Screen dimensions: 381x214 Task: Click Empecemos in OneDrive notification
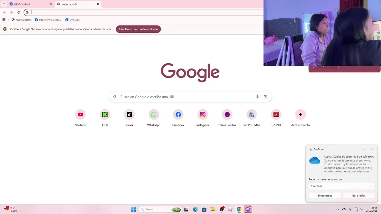coord(325,196)
